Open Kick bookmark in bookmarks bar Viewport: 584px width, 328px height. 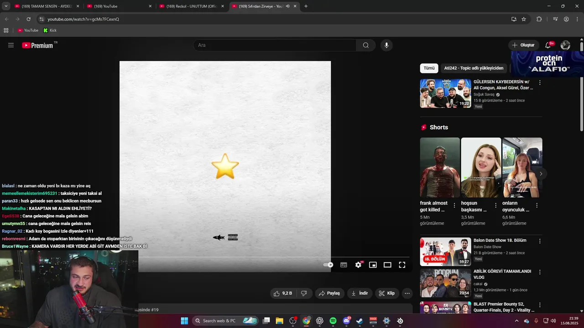(50, 31)
